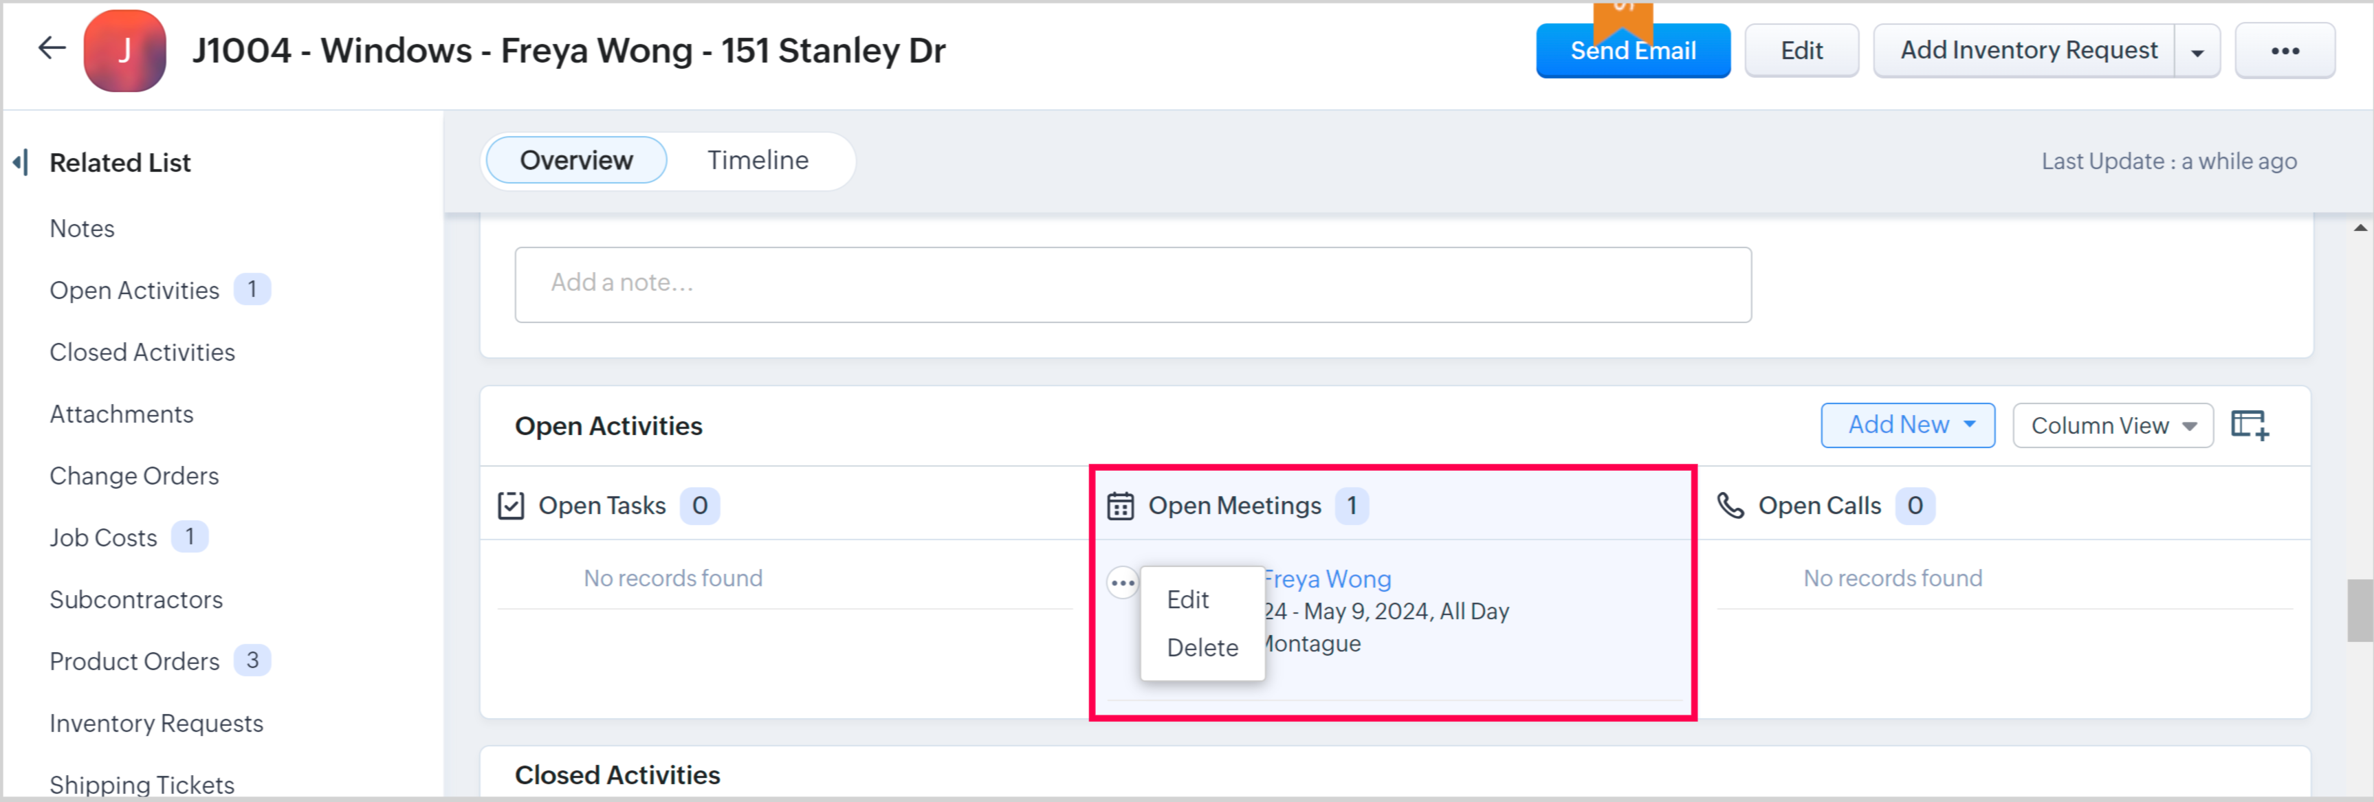Click the add column table icon
Viewport: 2374px width, 802px height.
(x=2249, y=425)
